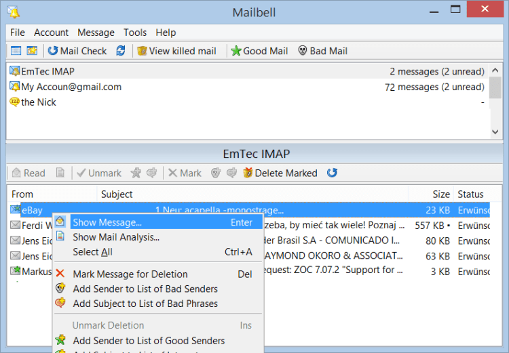Click the grey speech icon after Unmark
The image size is (509, 353).
click(151, 173)
